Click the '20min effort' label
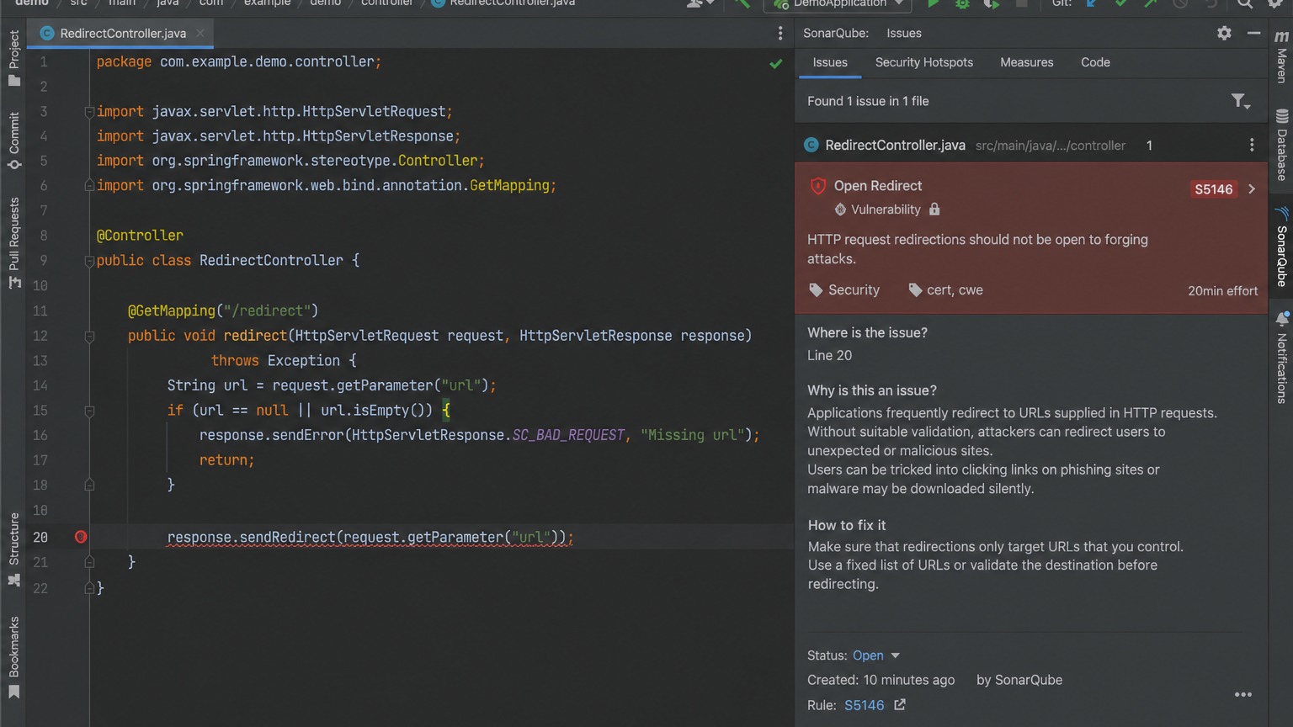1293x727 pixels. (x=1222, y=290)
